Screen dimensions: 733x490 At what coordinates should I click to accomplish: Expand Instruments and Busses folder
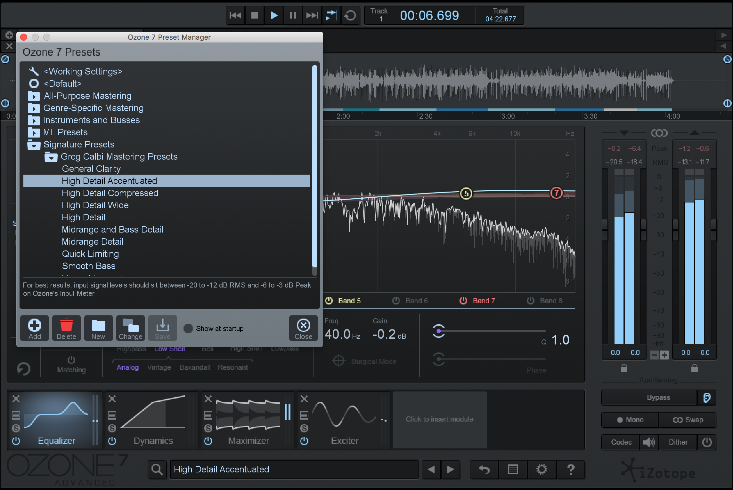pyautogui.click(x=34, y=120)
